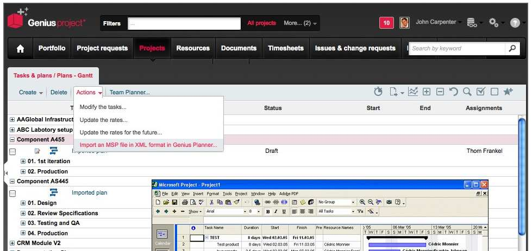Click the Actions menu button
532x251 pixels.
click(89, 92)
